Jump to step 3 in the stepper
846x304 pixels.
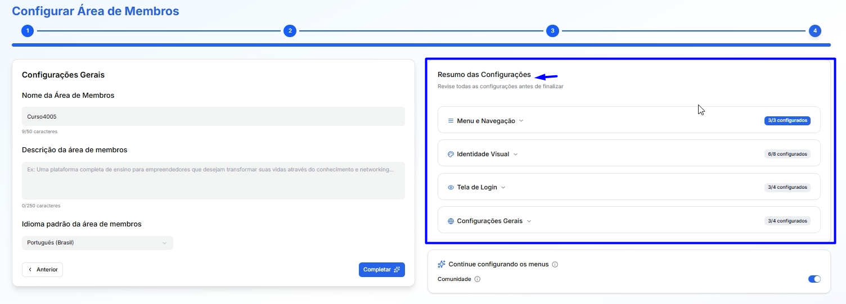pyautogui.click(x=552, y=31)
